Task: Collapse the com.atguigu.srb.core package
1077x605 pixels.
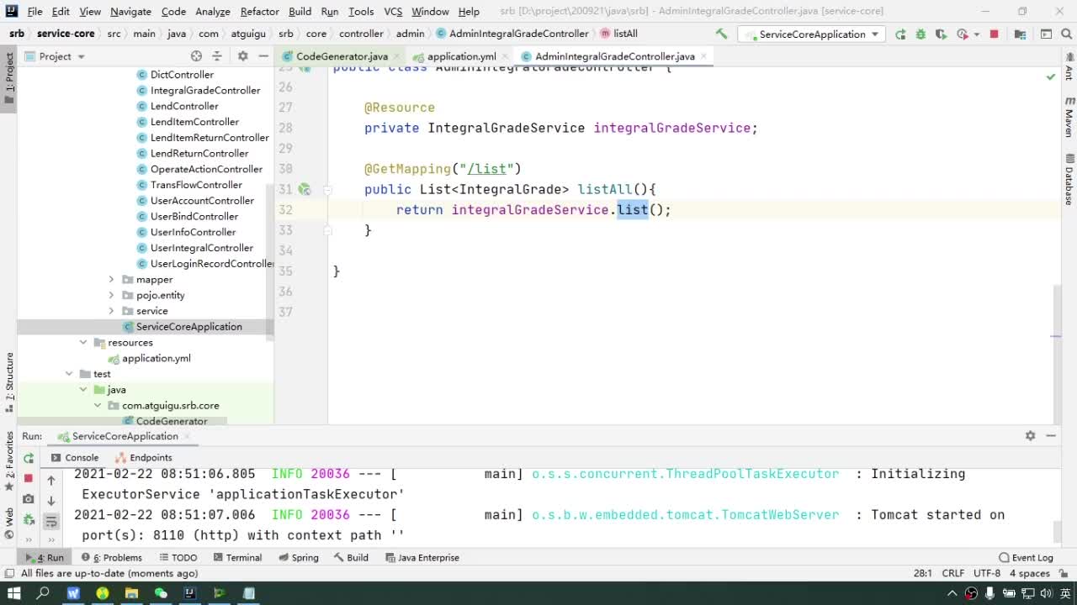Action: [x=97, y=405]
